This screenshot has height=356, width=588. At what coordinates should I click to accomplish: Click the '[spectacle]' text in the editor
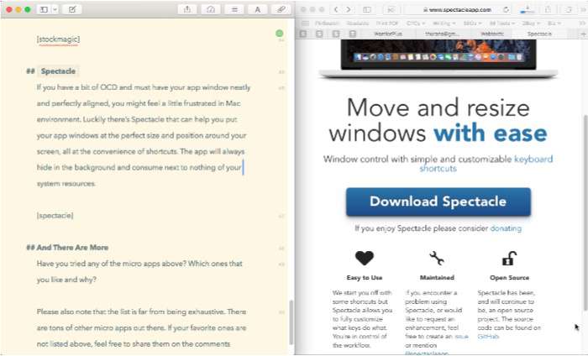pyautogui.click(x=55, y=216)
